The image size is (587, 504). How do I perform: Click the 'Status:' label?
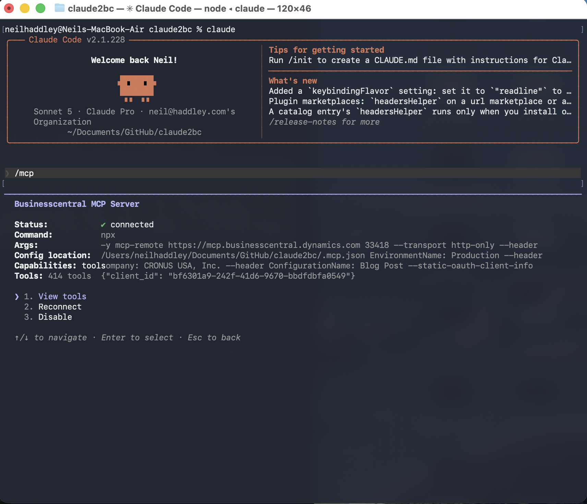click(31, 225)
